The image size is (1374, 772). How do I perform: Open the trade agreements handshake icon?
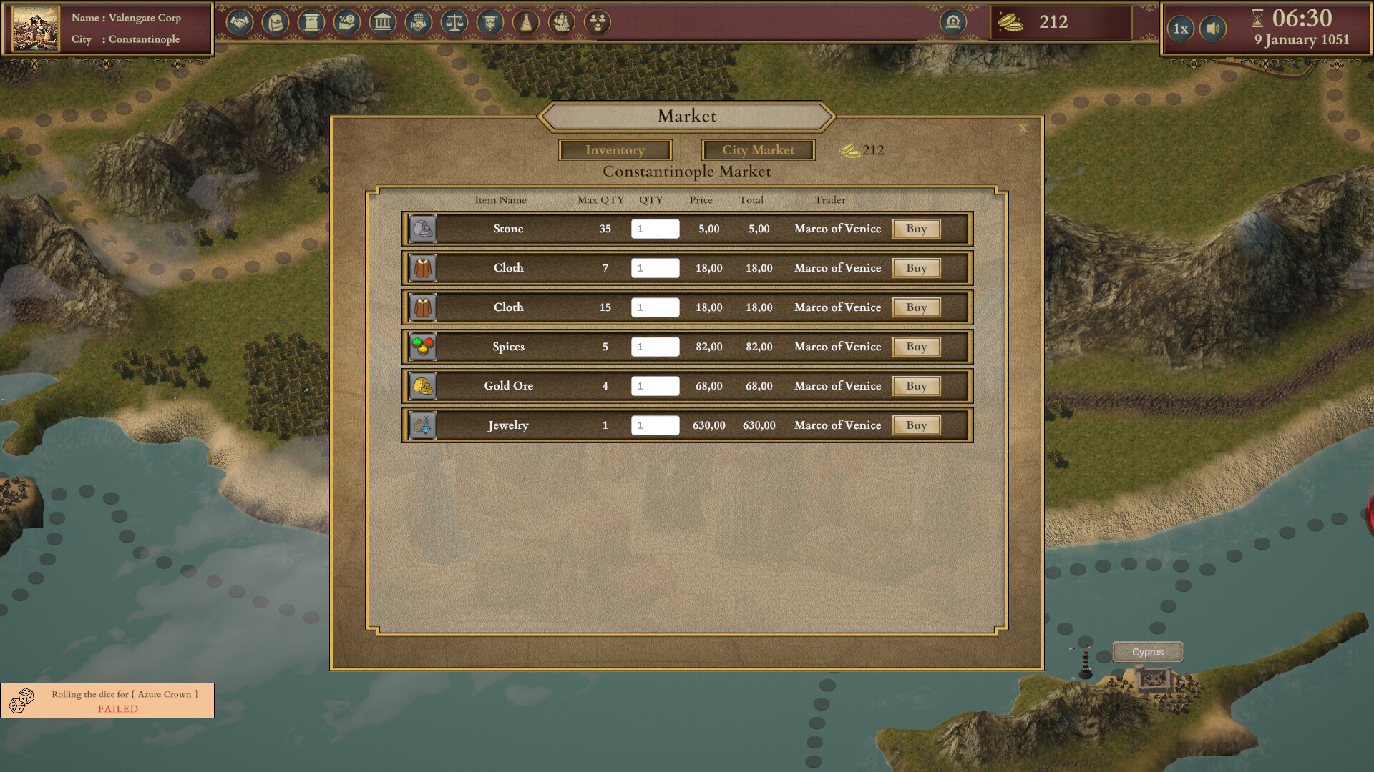[x=241, y=22]
